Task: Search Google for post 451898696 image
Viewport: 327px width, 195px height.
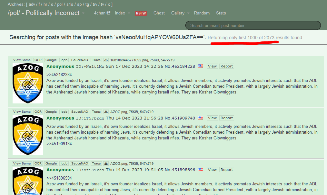Action: coord(51,164)
